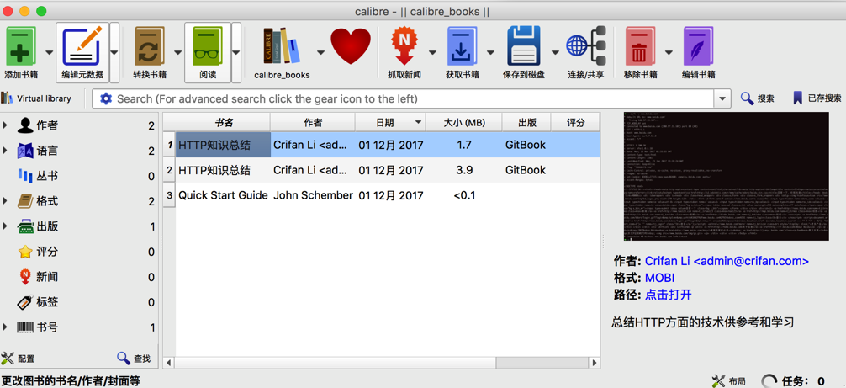Sort by the 大小 (MB) column header
This screenshot has width=846, height=388.
point(464,123)
